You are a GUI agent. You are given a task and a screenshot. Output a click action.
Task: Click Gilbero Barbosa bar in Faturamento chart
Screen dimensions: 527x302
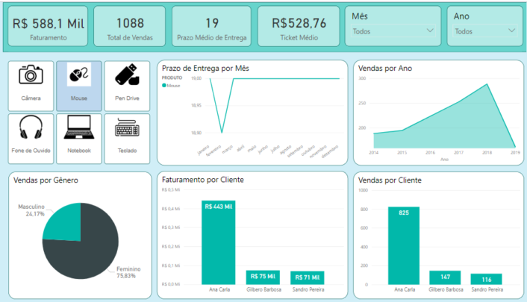(x=263, y=277)
